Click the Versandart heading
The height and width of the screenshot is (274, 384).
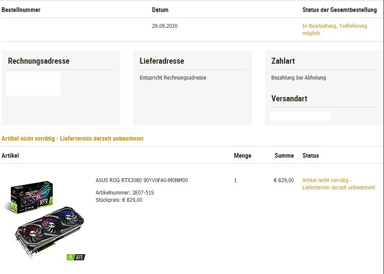(x=289, y=99)
